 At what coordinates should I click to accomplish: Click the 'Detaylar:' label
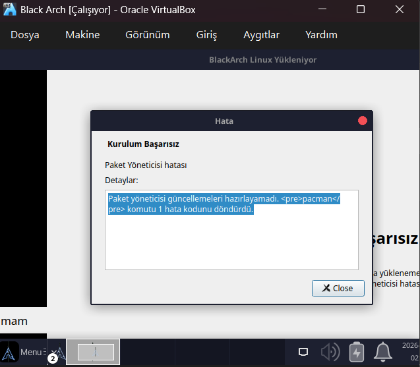click(121, 181)
